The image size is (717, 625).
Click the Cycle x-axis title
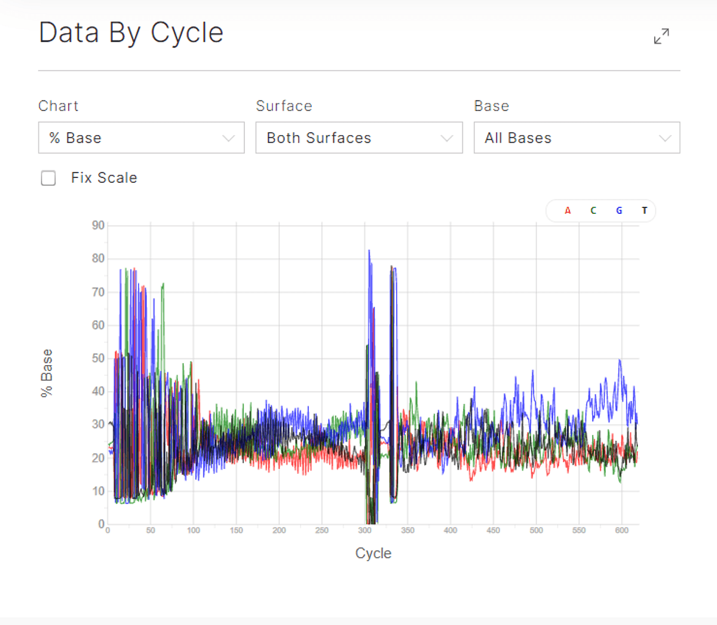point(373,553)
